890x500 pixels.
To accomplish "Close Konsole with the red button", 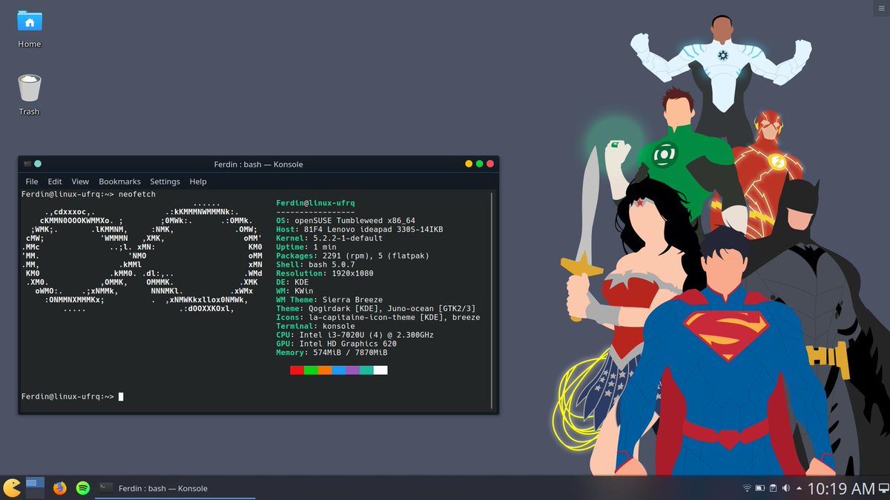I will coord(490,164).
